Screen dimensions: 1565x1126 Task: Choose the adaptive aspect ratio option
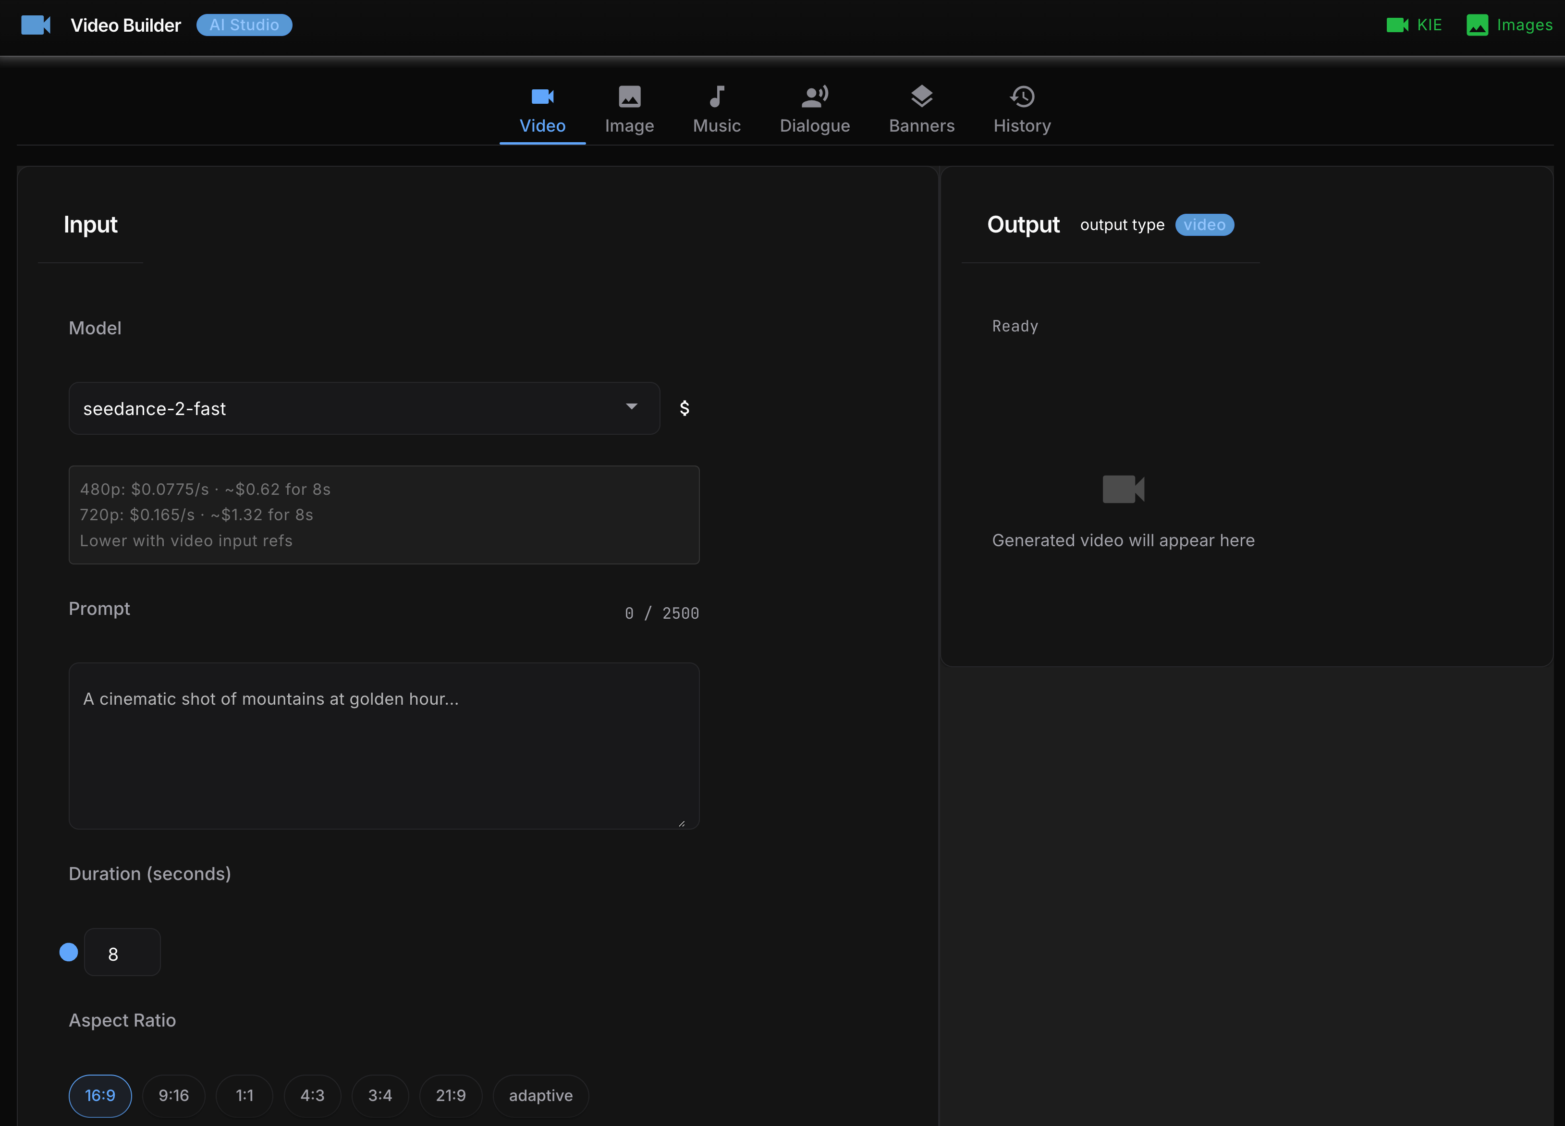(540, 1096)
